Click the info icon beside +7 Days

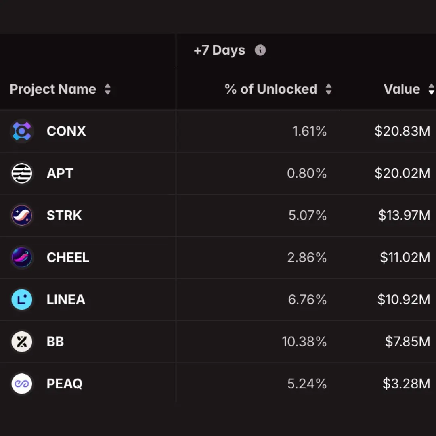pyautogui.click(x=260, y=50)
